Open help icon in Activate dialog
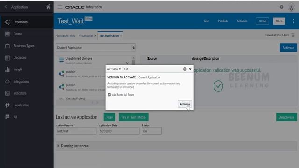The width and height of the screenshot is (299, 168). tap(185, 69)
